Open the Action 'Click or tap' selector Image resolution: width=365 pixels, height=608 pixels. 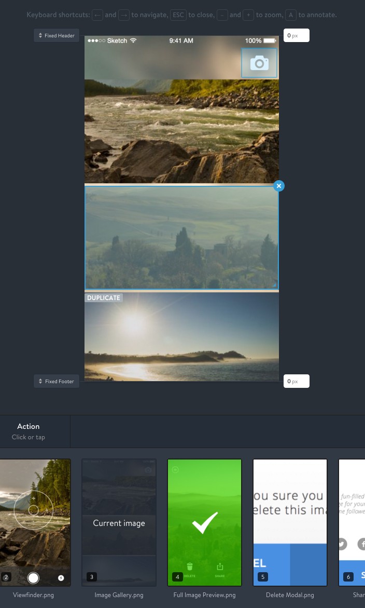(29, 431)
